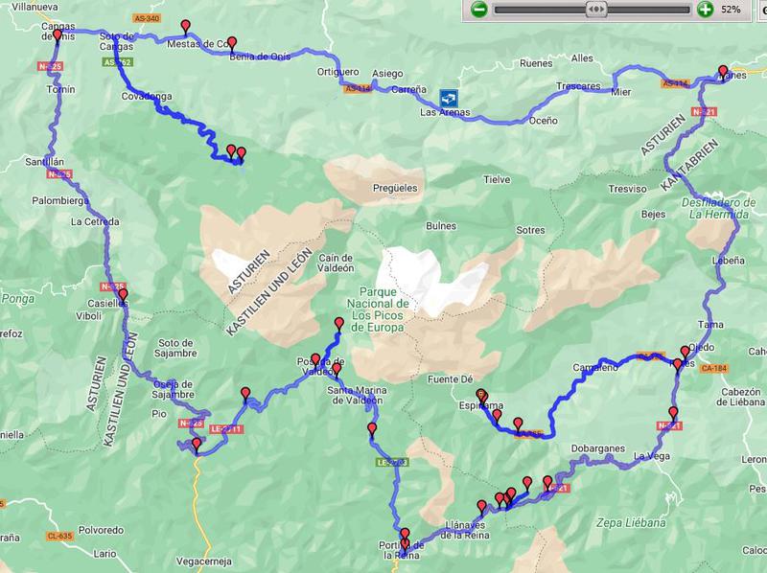Screen dimensions: 767x573
Task: Click the pin above Mestas de Con
Action: click(x=185, y=27)
